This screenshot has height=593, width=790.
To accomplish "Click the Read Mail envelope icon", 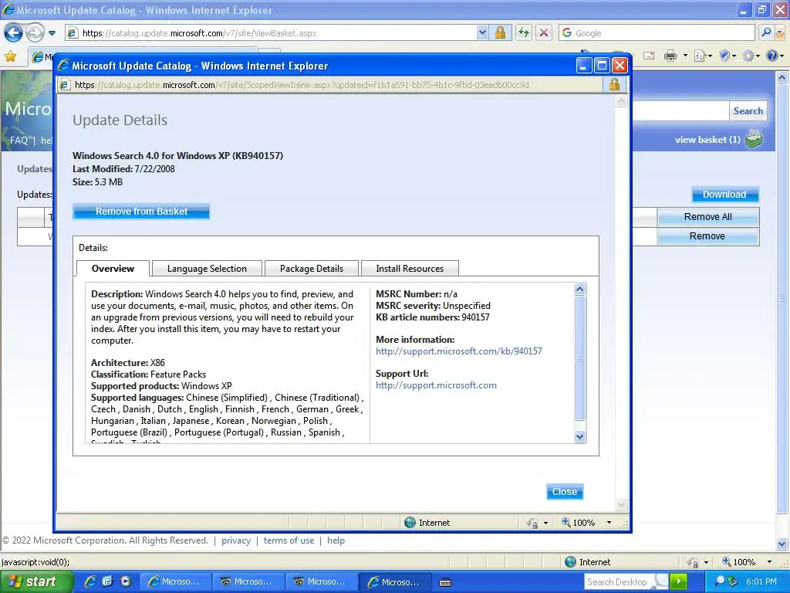I will [x=649, y=56].
